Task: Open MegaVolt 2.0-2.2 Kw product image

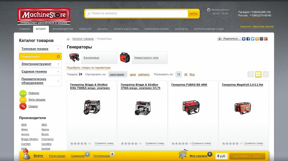Action: [243, 108]
